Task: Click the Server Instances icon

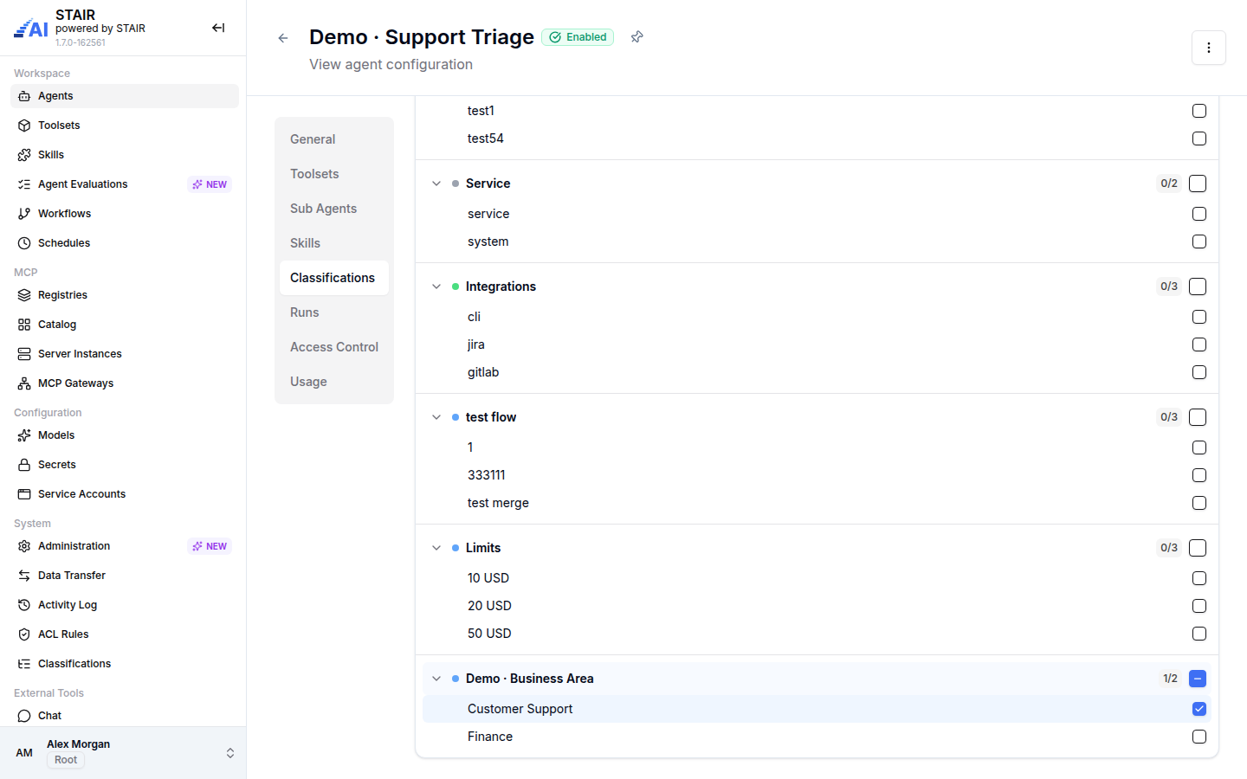Action: (x=24, y=354)
